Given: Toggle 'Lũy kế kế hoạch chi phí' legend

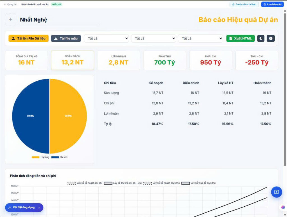Looking at the screenshot, I should (x=85, y=183).
